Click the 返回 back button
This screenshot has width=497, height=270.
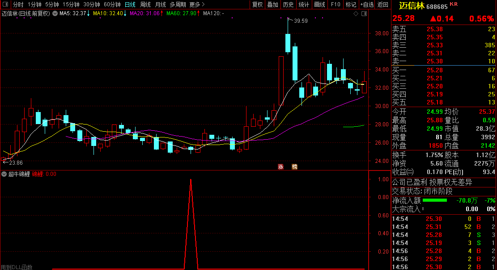pyautogui.click(x=383, y=4)
